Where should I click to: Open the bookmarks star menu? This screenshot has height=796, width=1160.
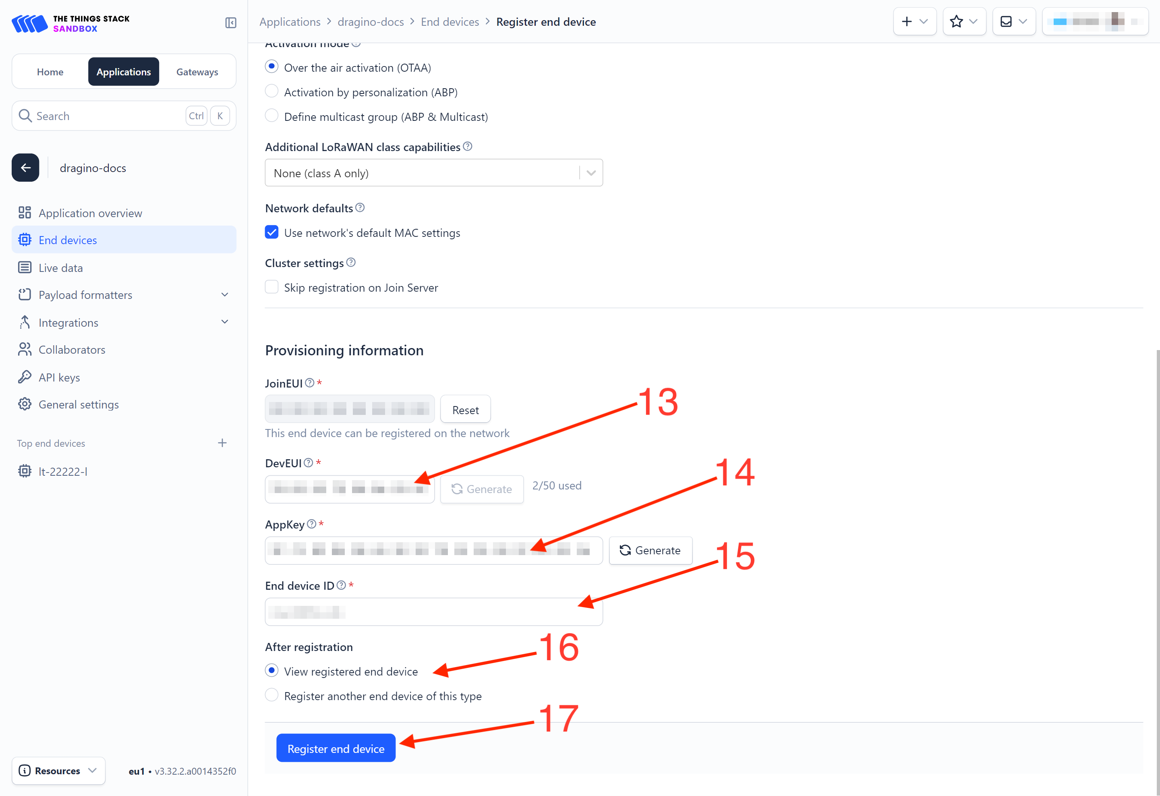point(964,21)
